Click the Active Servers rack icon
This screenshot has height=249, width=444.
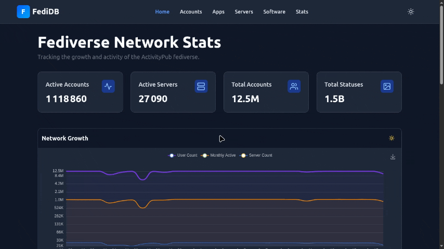point(201,87)
